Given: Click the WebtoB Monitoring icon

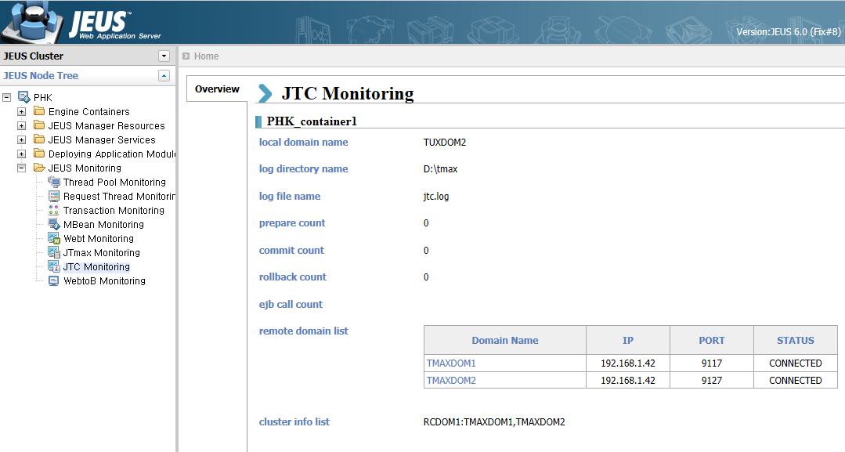Looking at the screenshot, I should 54,280.
